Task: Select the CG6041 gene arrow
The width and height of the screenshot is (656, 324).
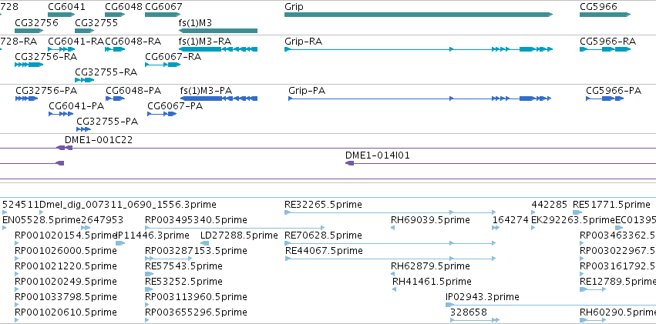Action: click(x=61, y=15)
